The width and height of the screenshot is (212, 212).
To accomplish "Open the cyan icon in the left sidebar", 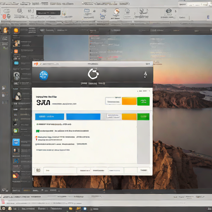I will (16, 63).
